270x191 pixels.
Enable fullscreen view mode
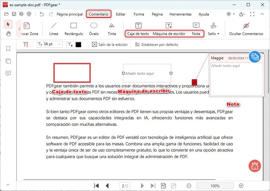click(x=252, y=14)
